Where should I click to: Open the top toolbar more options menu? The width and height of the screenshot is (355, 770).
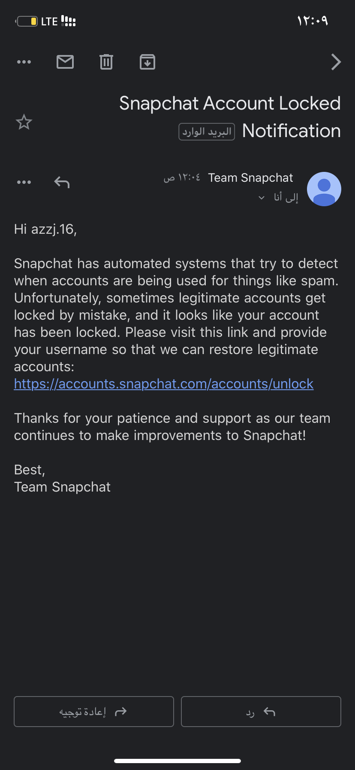tap(24, 62)
